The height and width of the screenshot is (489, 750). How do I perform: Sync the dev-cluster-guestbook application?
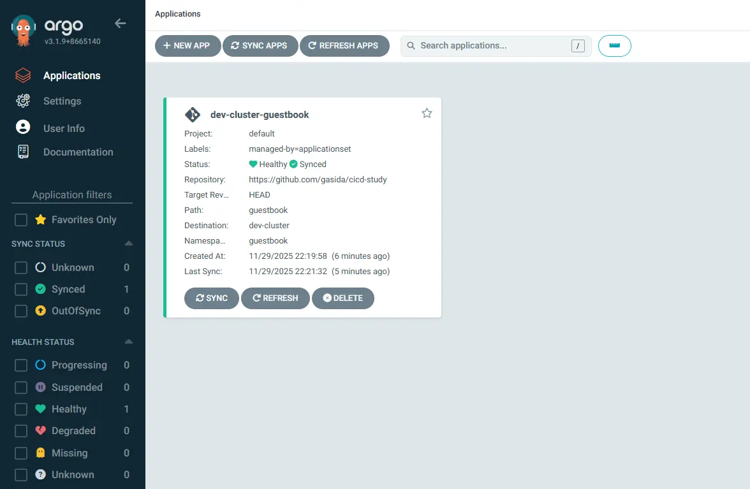[211, 298]
